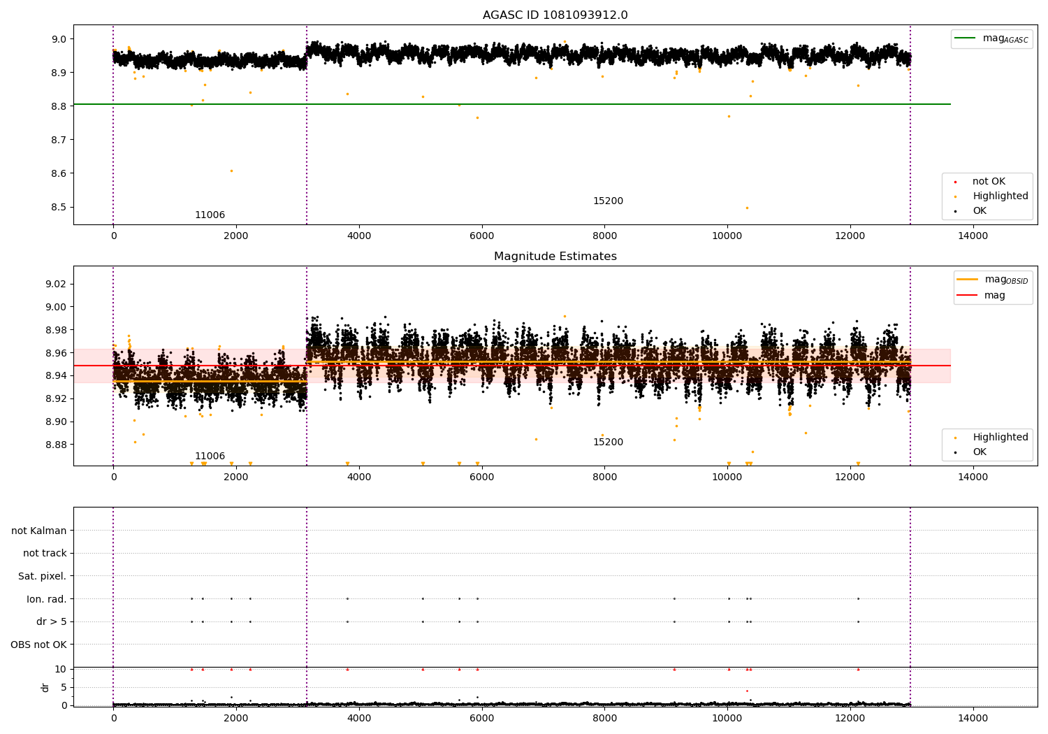Click the '11006' obsid label in top plot

(x=210, y=215)
